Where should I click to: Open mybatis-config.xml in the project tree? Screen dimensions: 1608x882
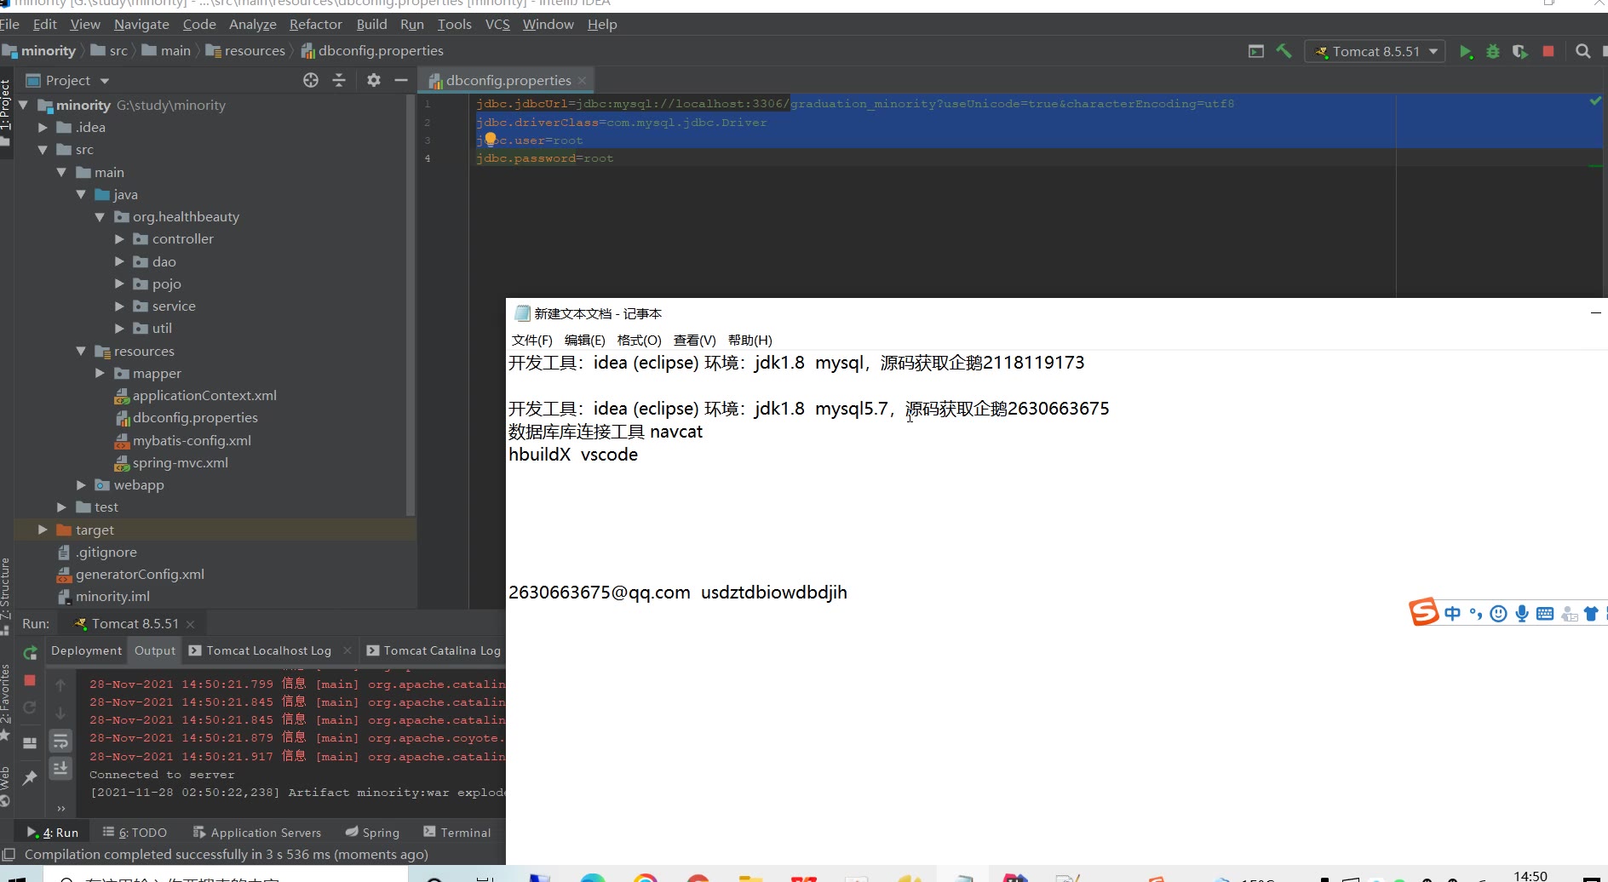192,440
